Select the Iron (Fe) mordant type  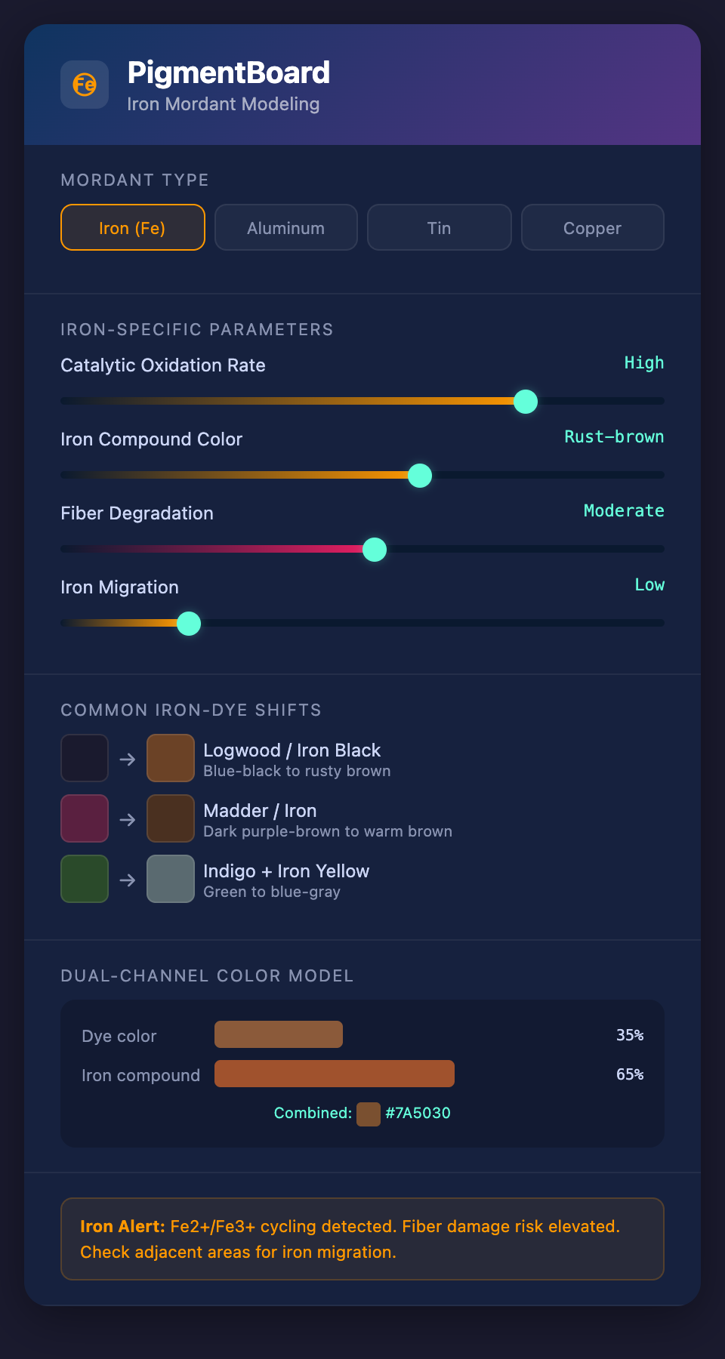pos(133,227)
